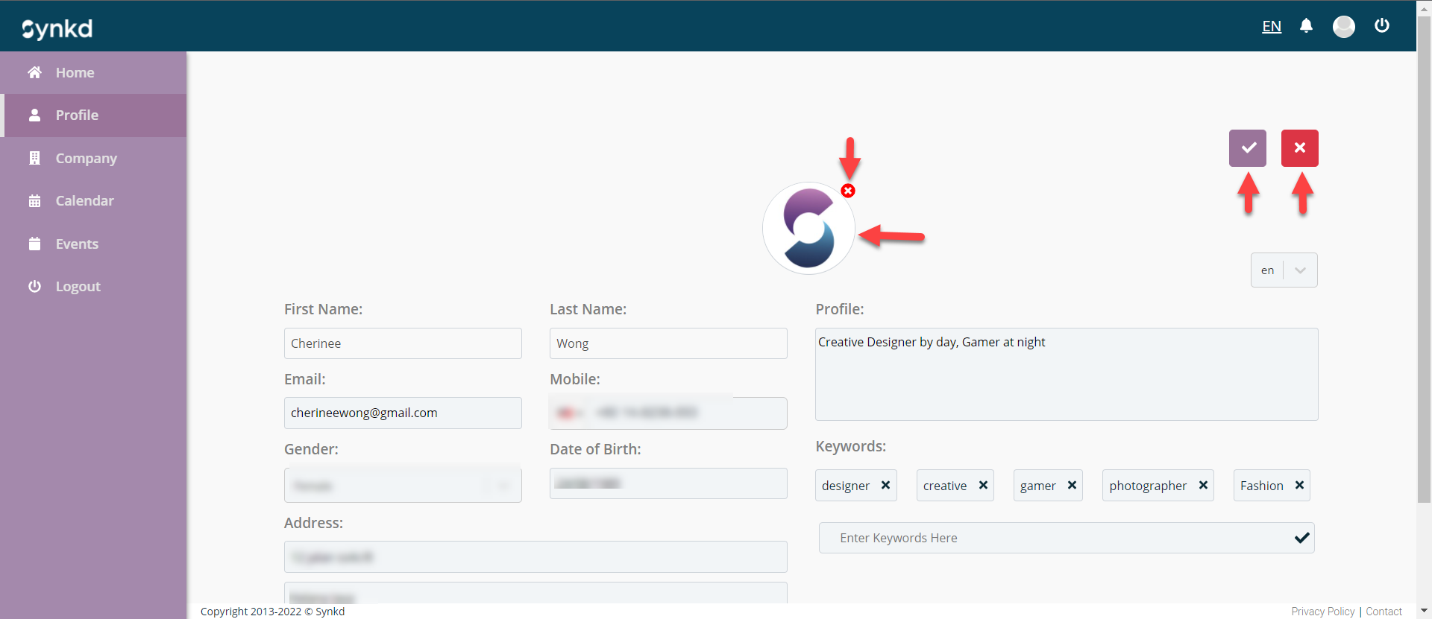Click the Contact footer link
The image size is (1432, 619).
click(x=1384, y=612)
